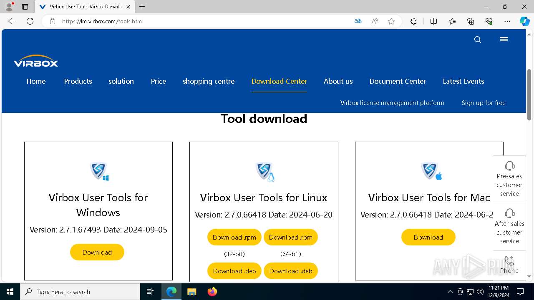Show hidden system tray icons

pyautogui.click(x=450, y=292)
